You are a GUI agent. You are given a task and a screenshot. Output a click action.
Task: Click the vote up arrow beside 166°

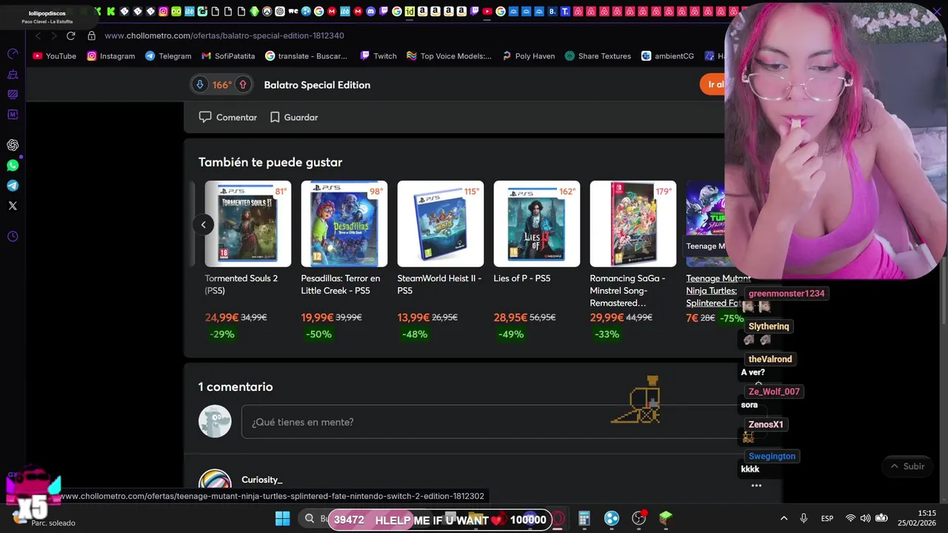coord(242,85)
